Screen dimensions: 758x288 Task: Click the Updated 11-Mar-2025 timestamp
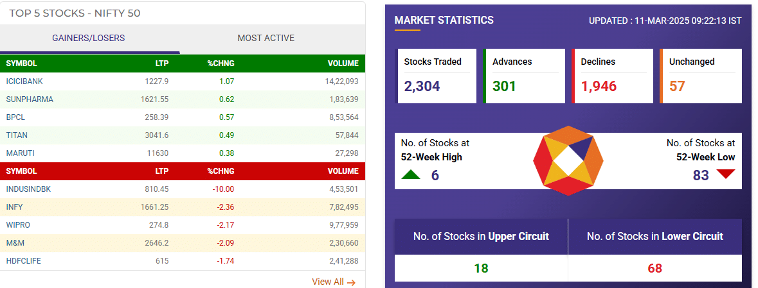[665, 21]
